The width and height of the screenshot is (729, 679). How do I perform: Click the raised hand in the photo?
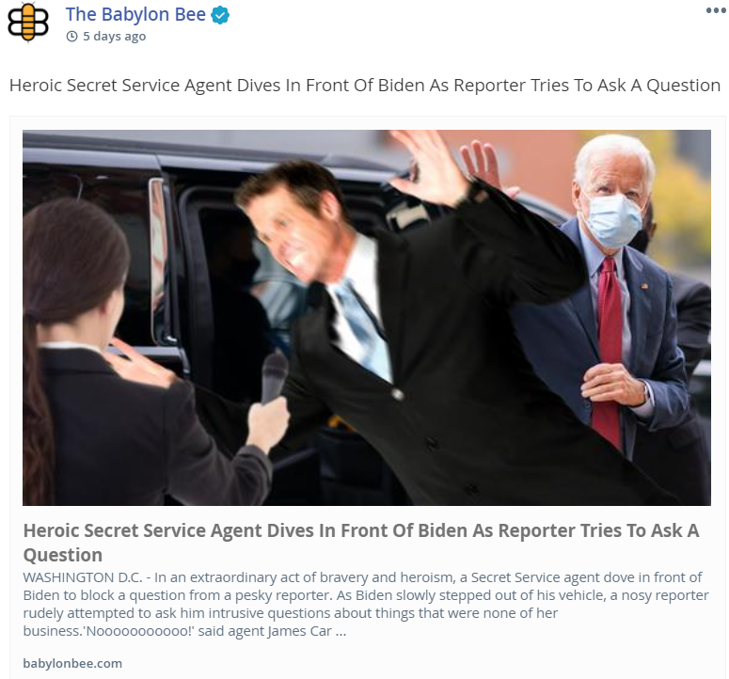[x=430, y=167]
